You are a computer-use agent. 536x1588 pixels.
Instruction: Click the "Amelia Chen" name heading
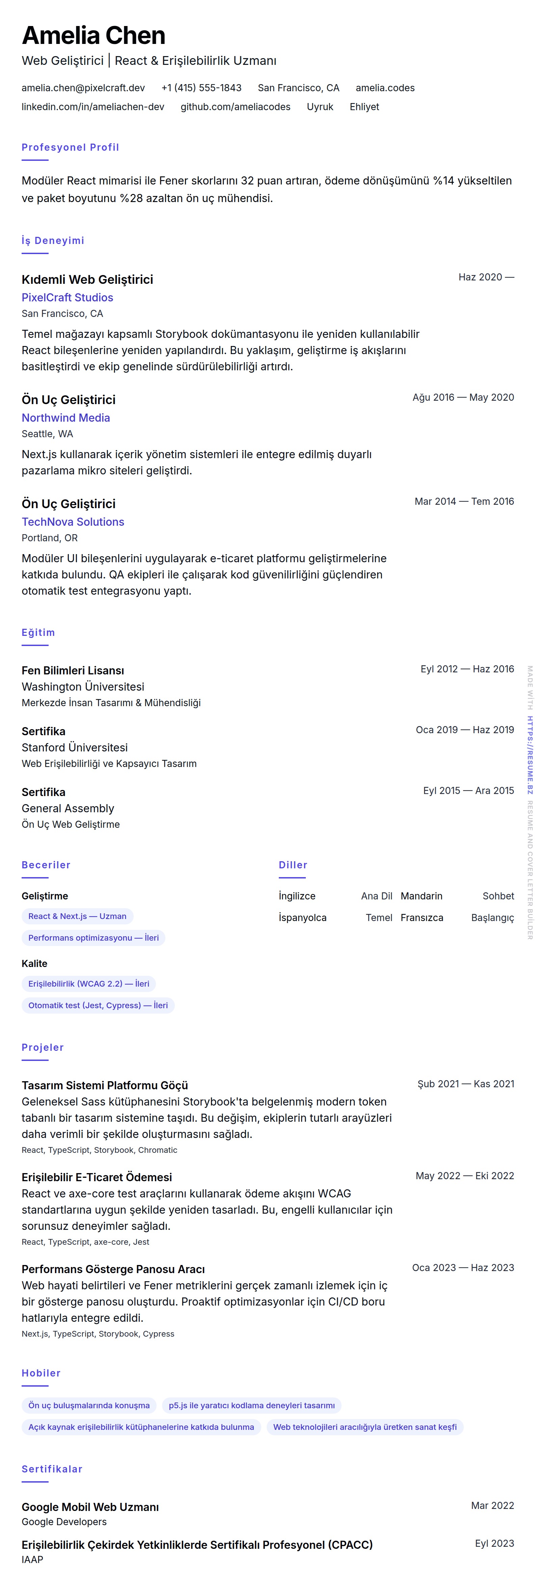point(93,36)
